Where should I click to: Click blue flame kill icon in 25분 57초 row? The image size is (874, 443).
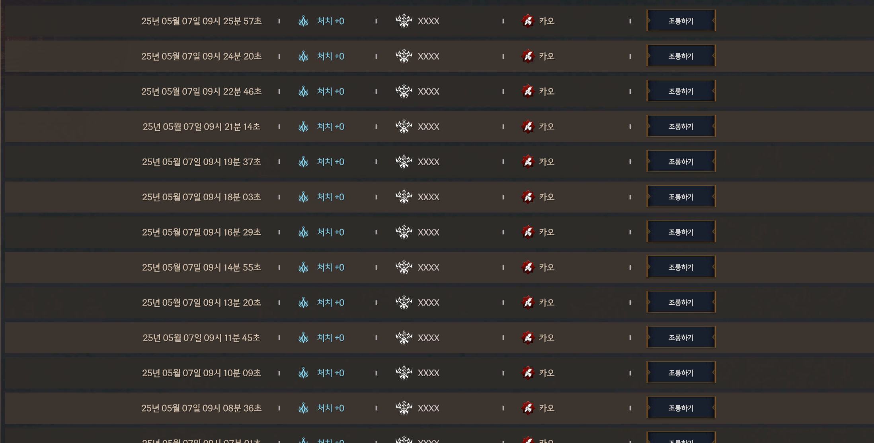[304, 21]
